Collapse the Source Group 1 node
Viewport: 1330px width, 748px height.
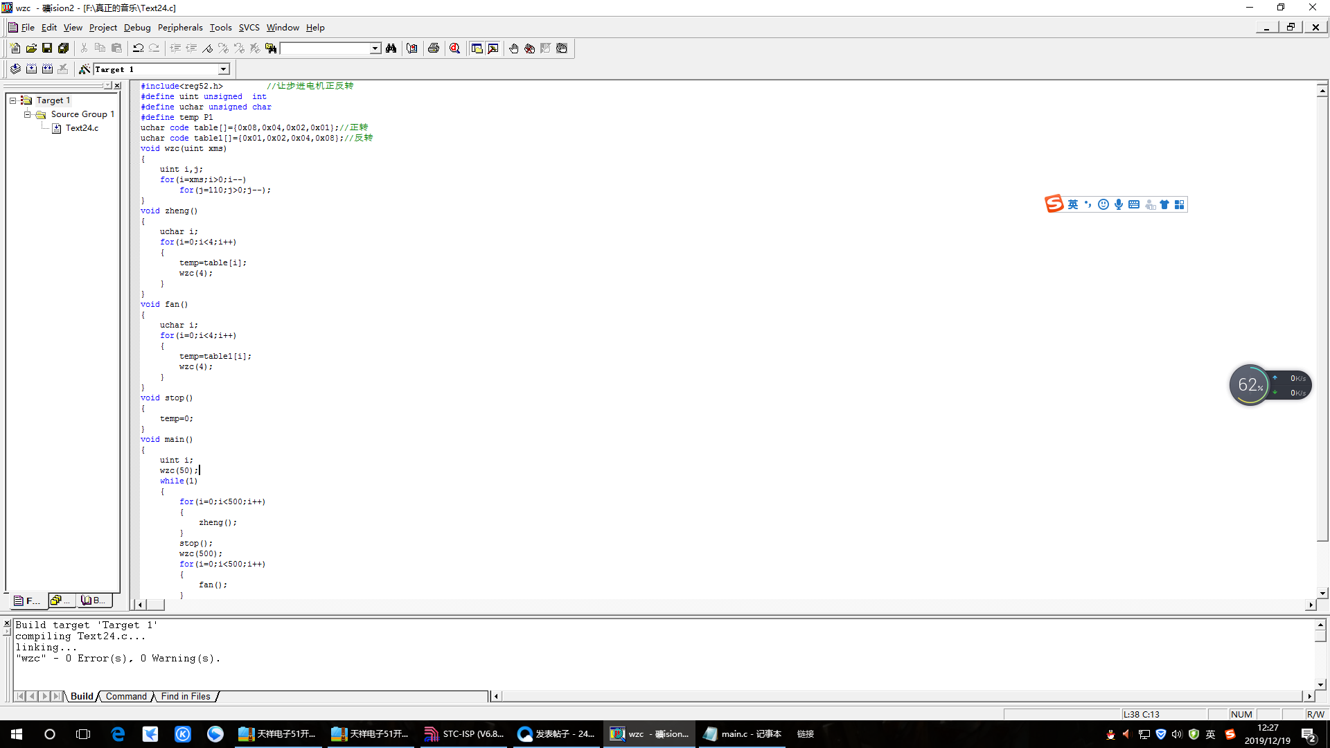point(27,114)
